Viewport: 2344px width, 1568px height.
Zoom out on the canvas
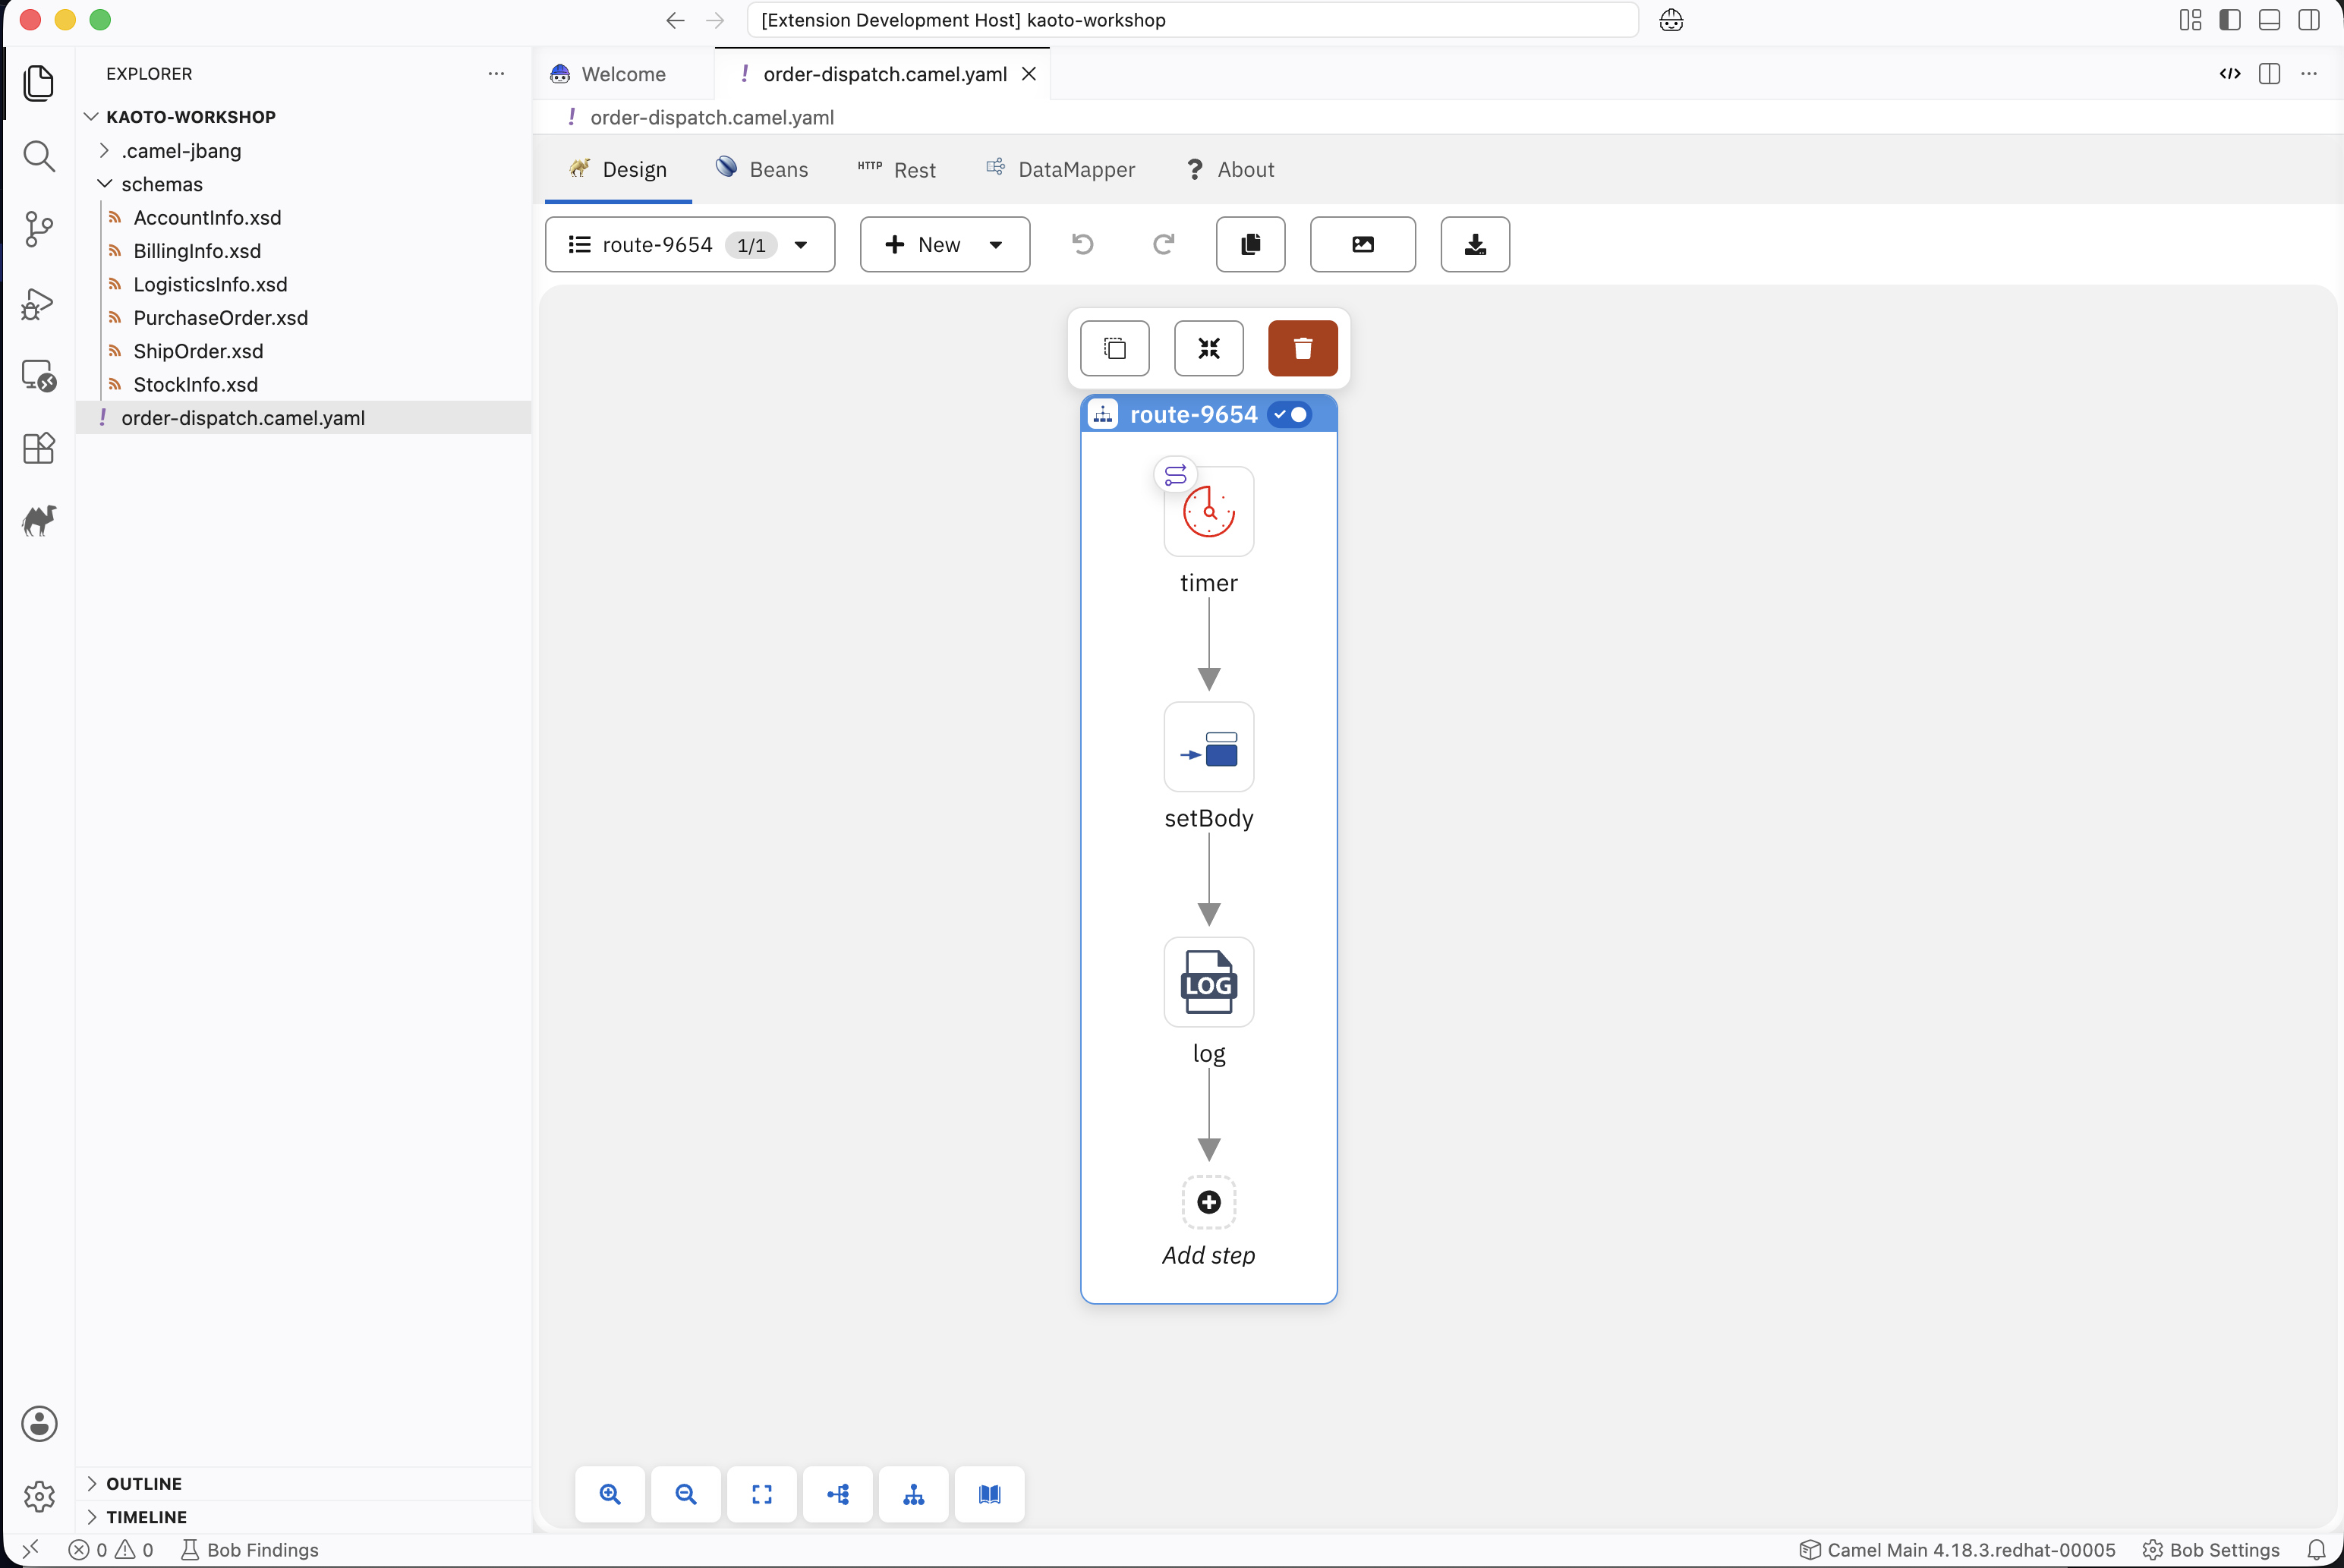pyautogui.click(x=686, y=1494)
